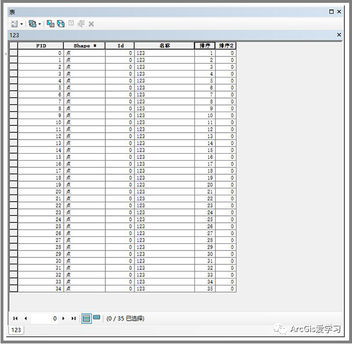
Task: Click the 名称 column header
Action: (x=165, y=46)
